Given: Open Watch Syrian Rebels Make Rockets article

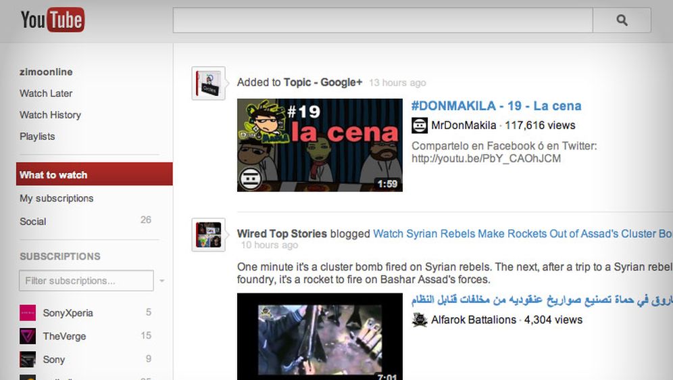Looking at the screenshot, I should click(x=523, y=233).
